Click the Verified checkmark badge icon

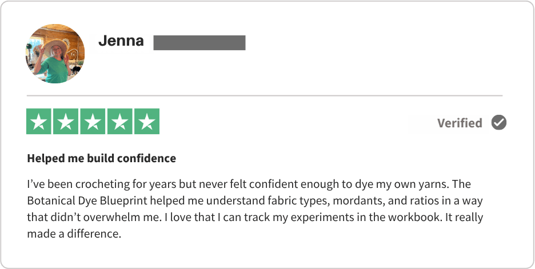coord(499,123)
